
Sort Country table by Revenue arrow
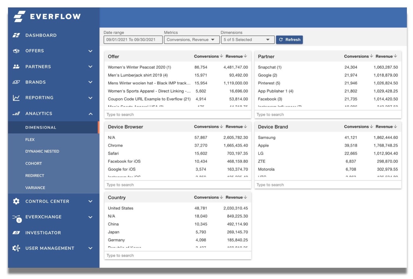point(245,197)
